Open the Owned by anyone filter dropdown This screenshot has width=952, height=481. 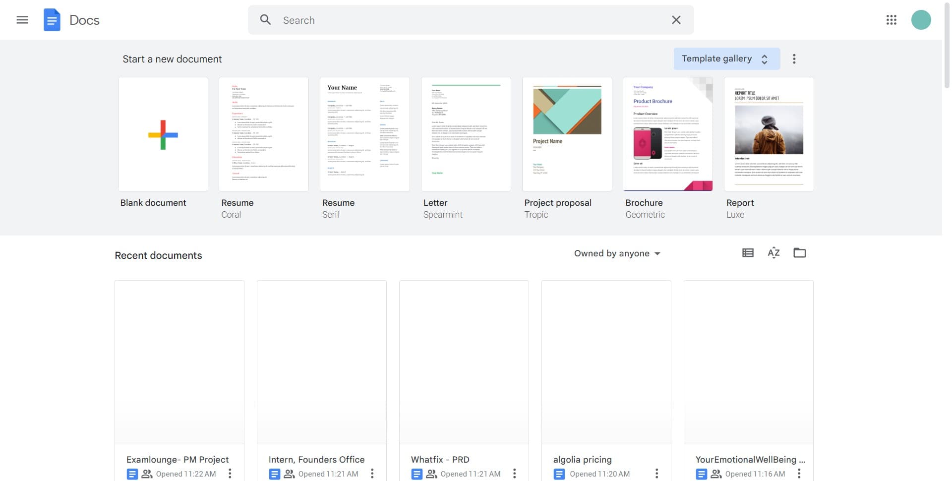click(616, 253)
